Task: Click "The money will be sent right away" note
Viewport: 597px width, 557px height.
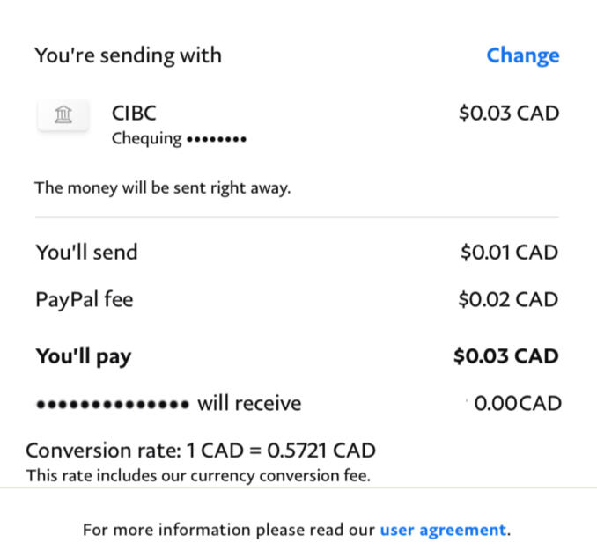Action: (x=162, y=187)
